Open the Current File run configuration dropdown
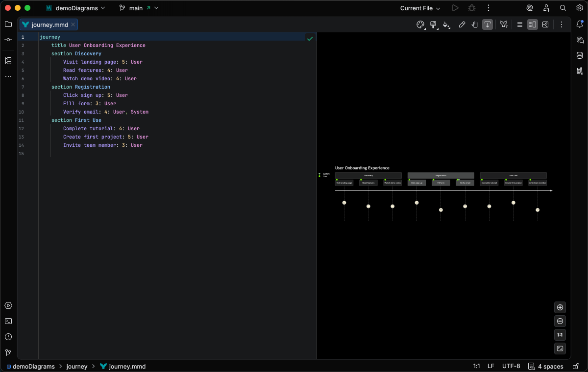The image size is (588, 372). [x=420, y=8]
